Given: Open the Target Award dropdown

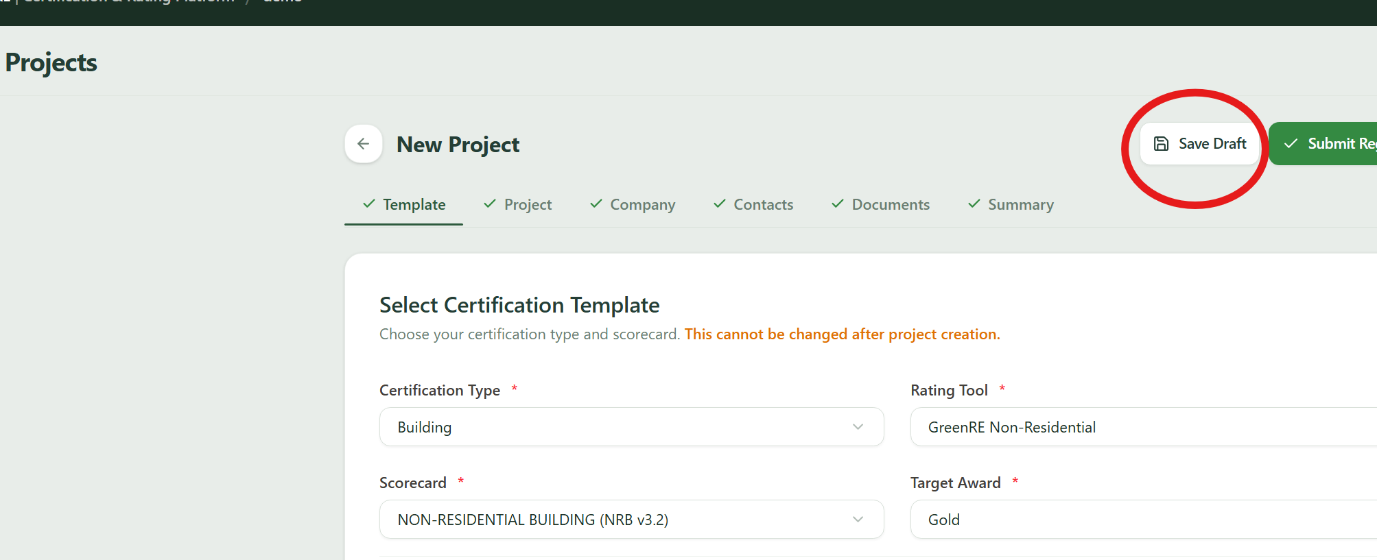Looking at the screenshot, I should pos(1143,520).
